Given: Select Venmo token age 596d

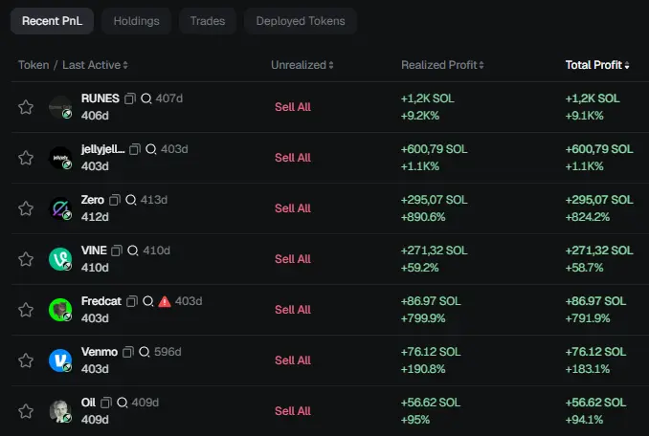Looking at the screenshot, I should click(168, 352).
